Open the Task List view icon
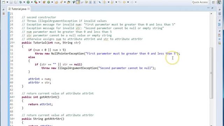224x126 pixels. 220,14
